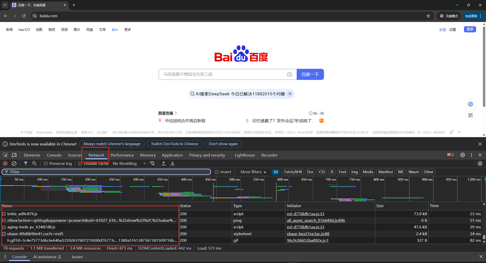Bookmark this page with star icon
This screenshot has width=486, height=263.
(x=428, y=16)
